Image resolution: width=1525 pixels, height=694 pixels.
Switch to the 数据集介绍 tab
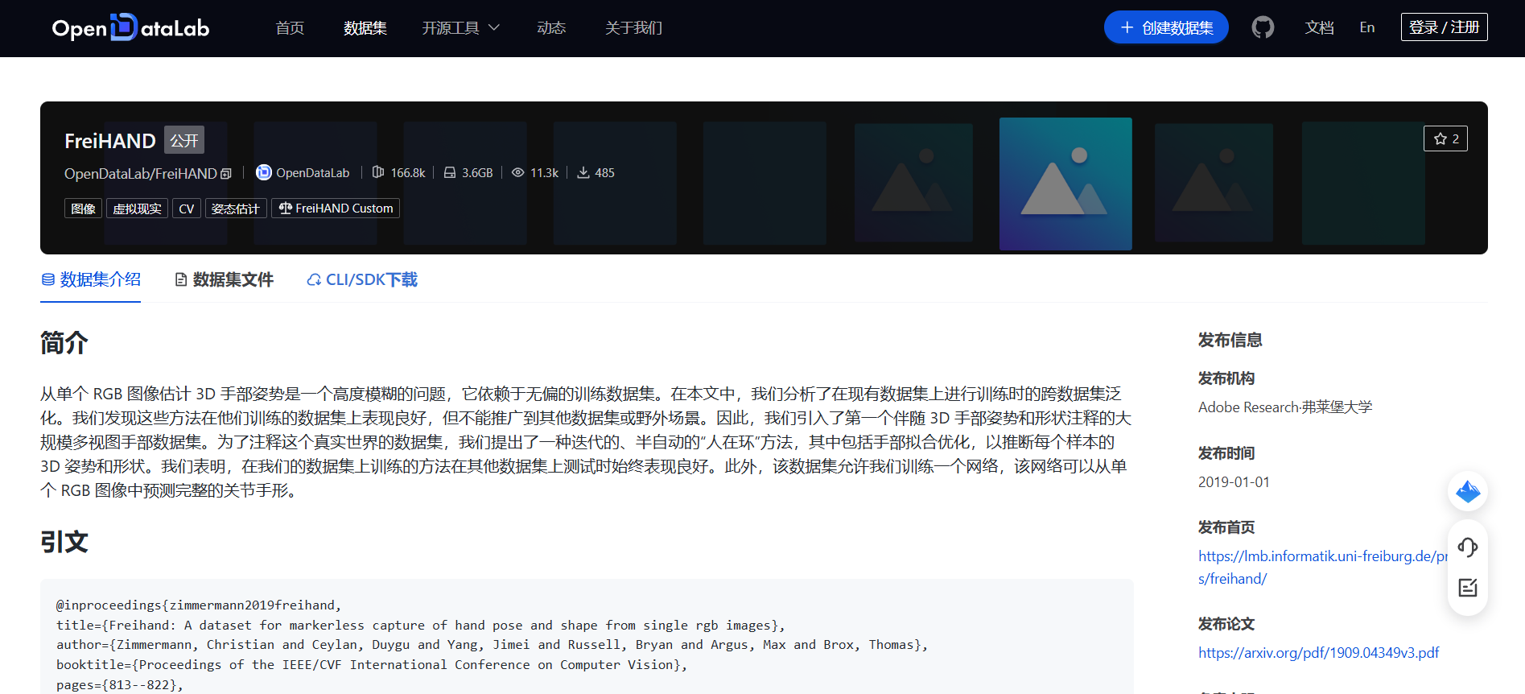point(91,279)
